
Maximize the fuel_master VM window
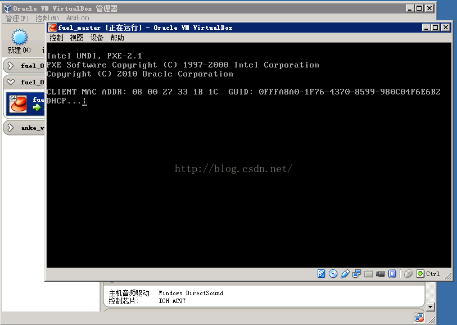click(436, 28)
